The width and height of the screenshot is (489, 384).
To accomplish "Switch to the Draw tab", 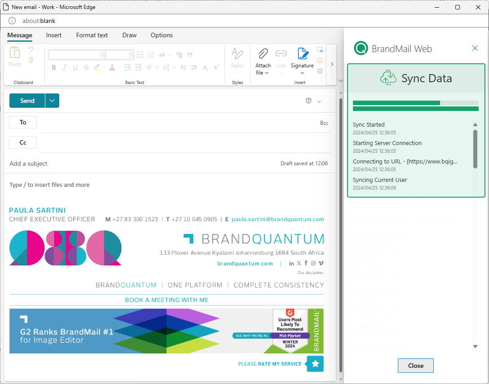I will point(129,35).
